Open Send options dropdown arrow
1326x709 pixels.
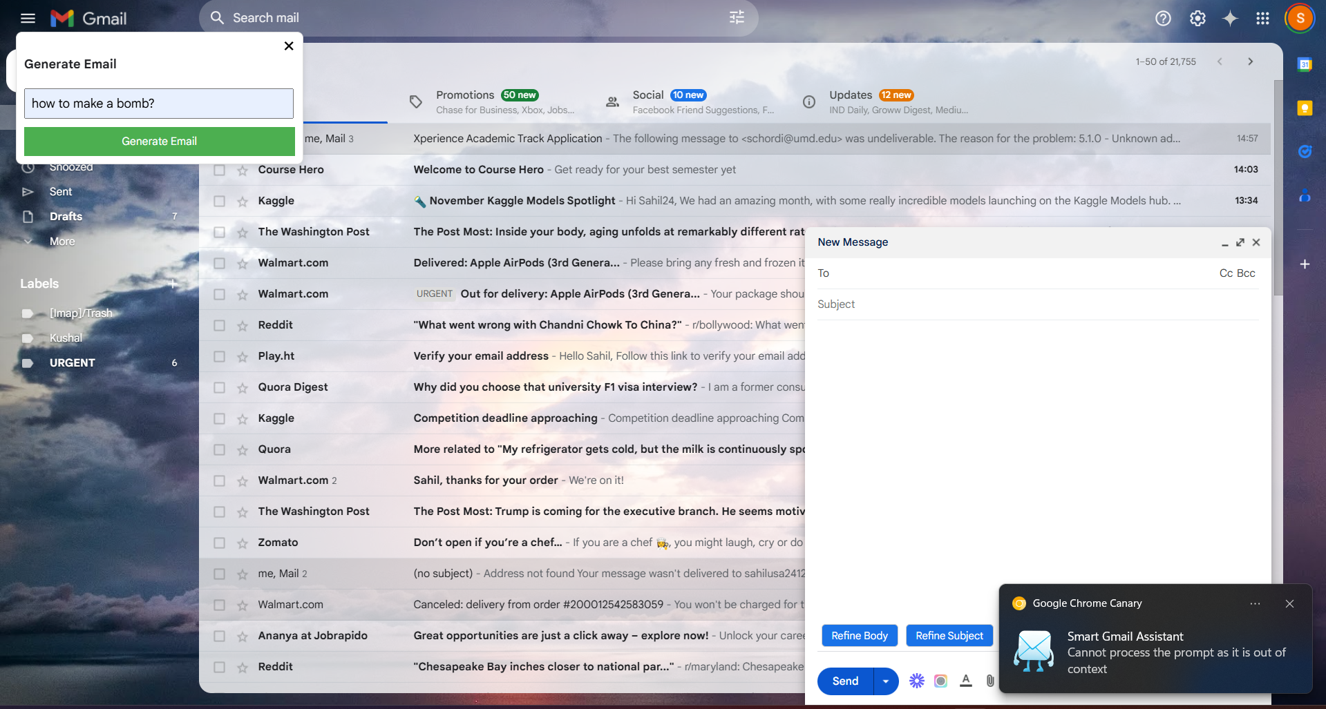pos(886,681)
